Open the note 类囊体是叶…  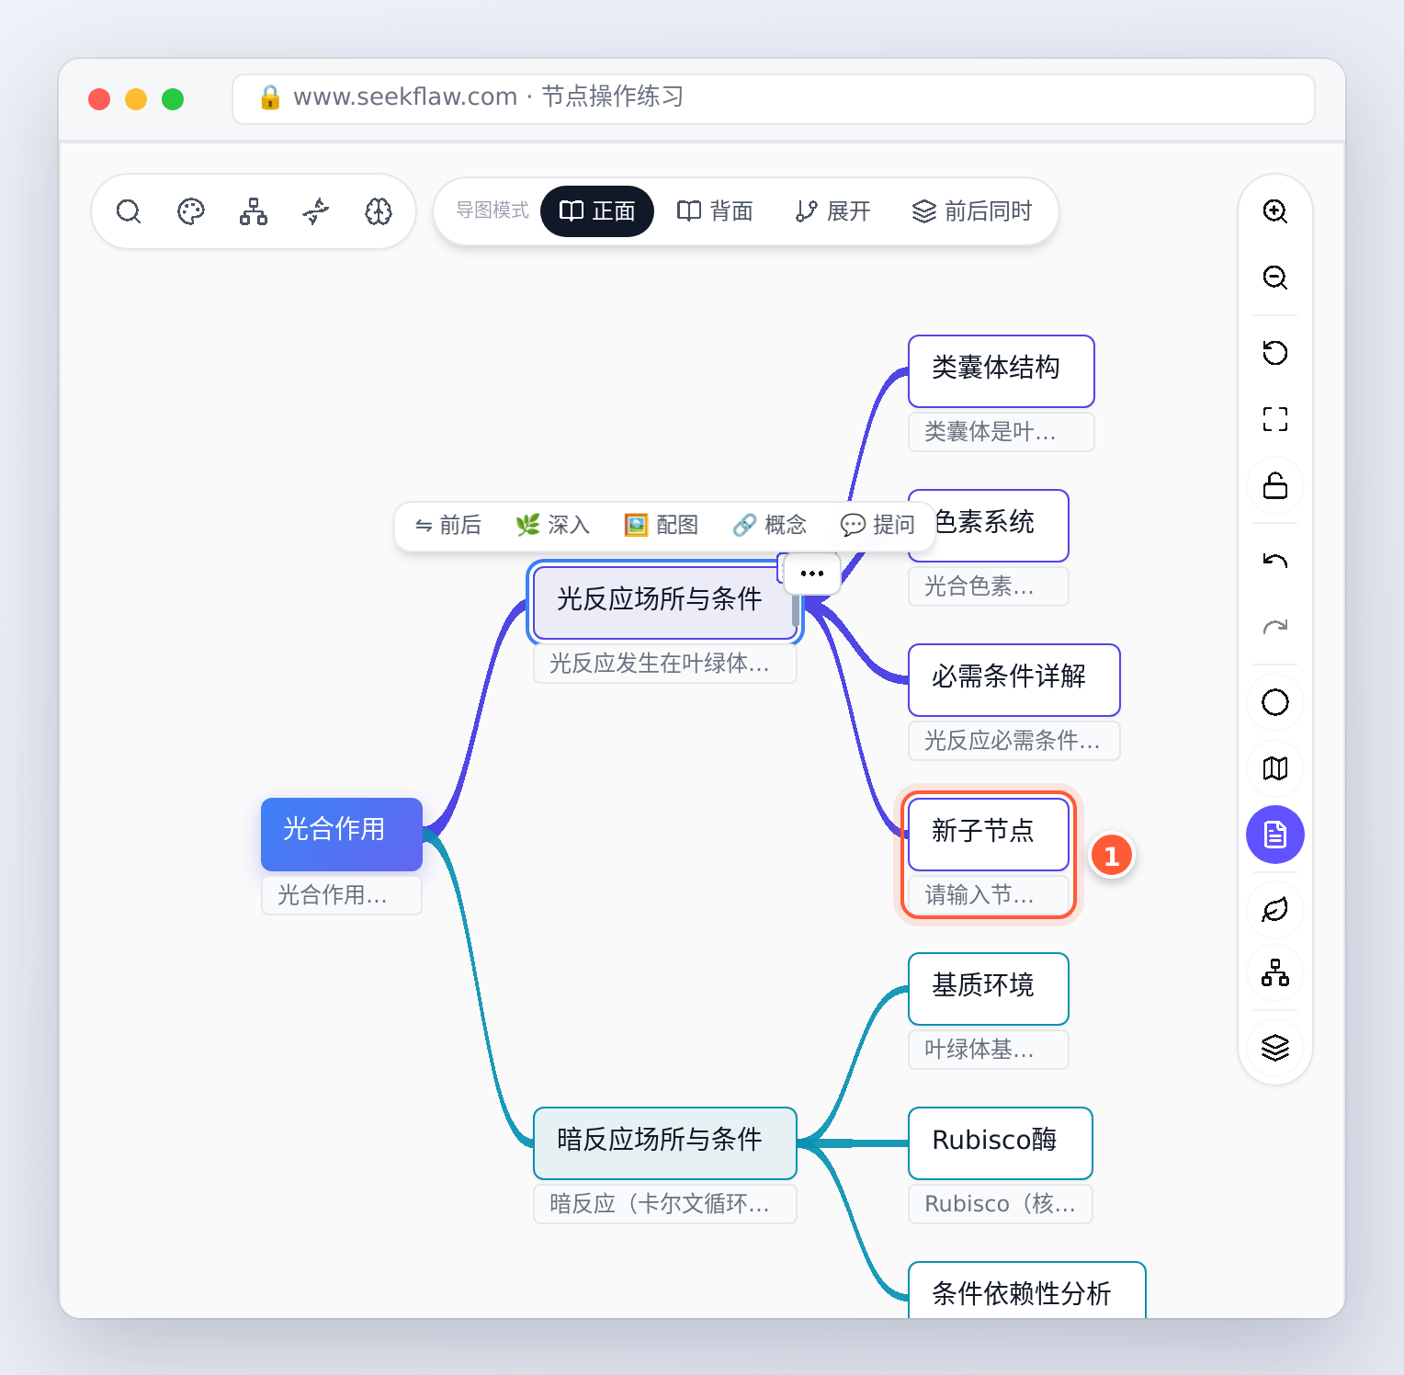pyautogui.click(x=1002, y=432)
